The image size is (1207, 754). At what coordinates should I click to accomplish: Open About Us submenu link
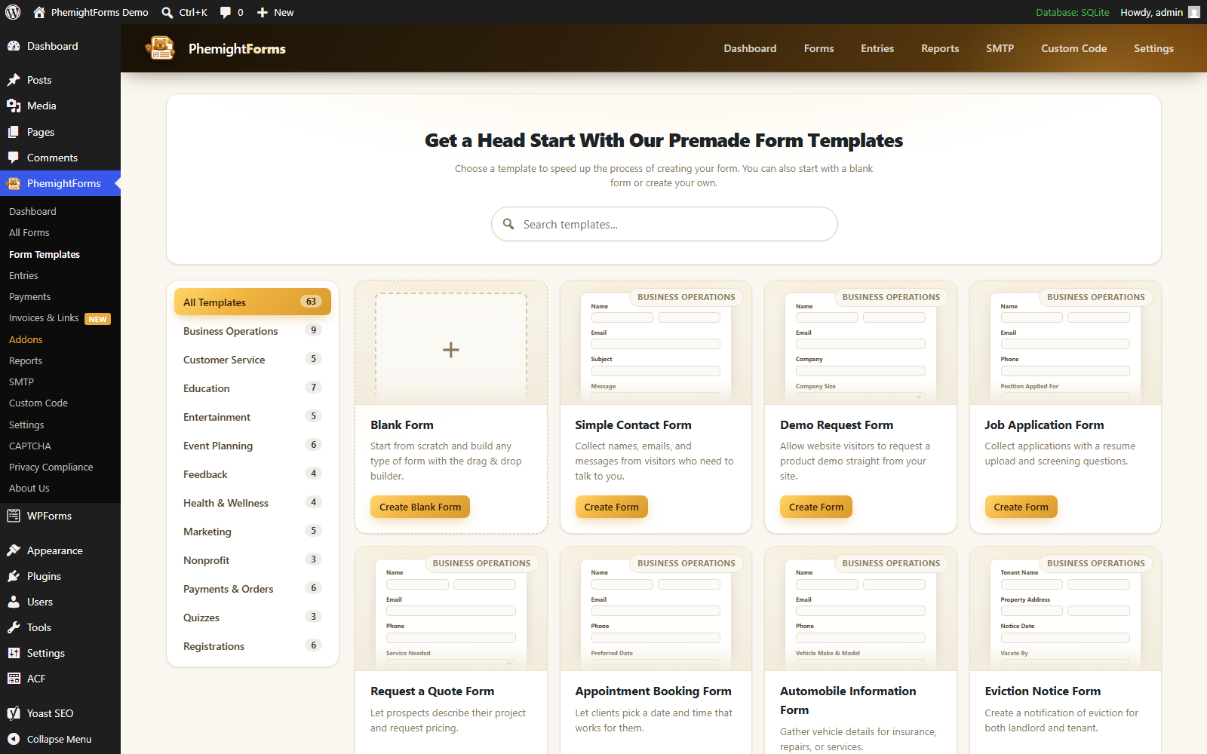29,488
